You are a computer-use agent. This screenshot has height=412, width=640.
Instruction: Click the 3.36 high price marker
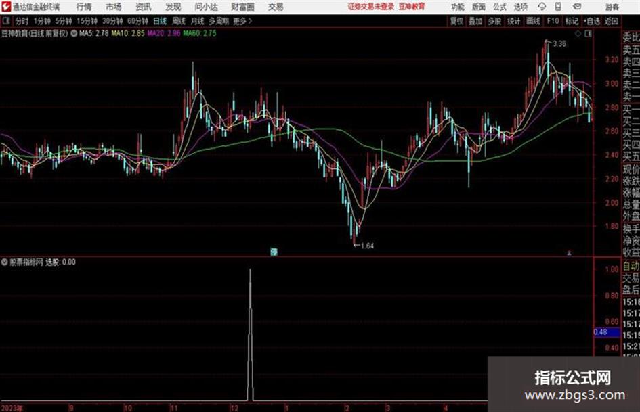(x=559, y=44)
